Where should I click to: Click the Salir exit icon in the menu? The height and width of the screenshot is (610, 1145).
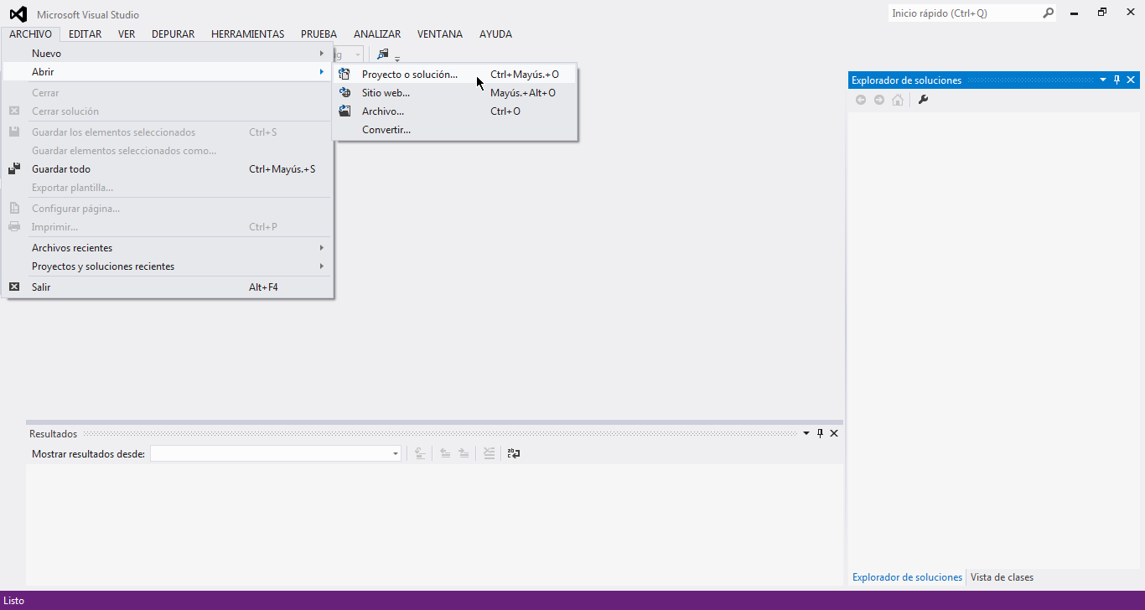14,287
